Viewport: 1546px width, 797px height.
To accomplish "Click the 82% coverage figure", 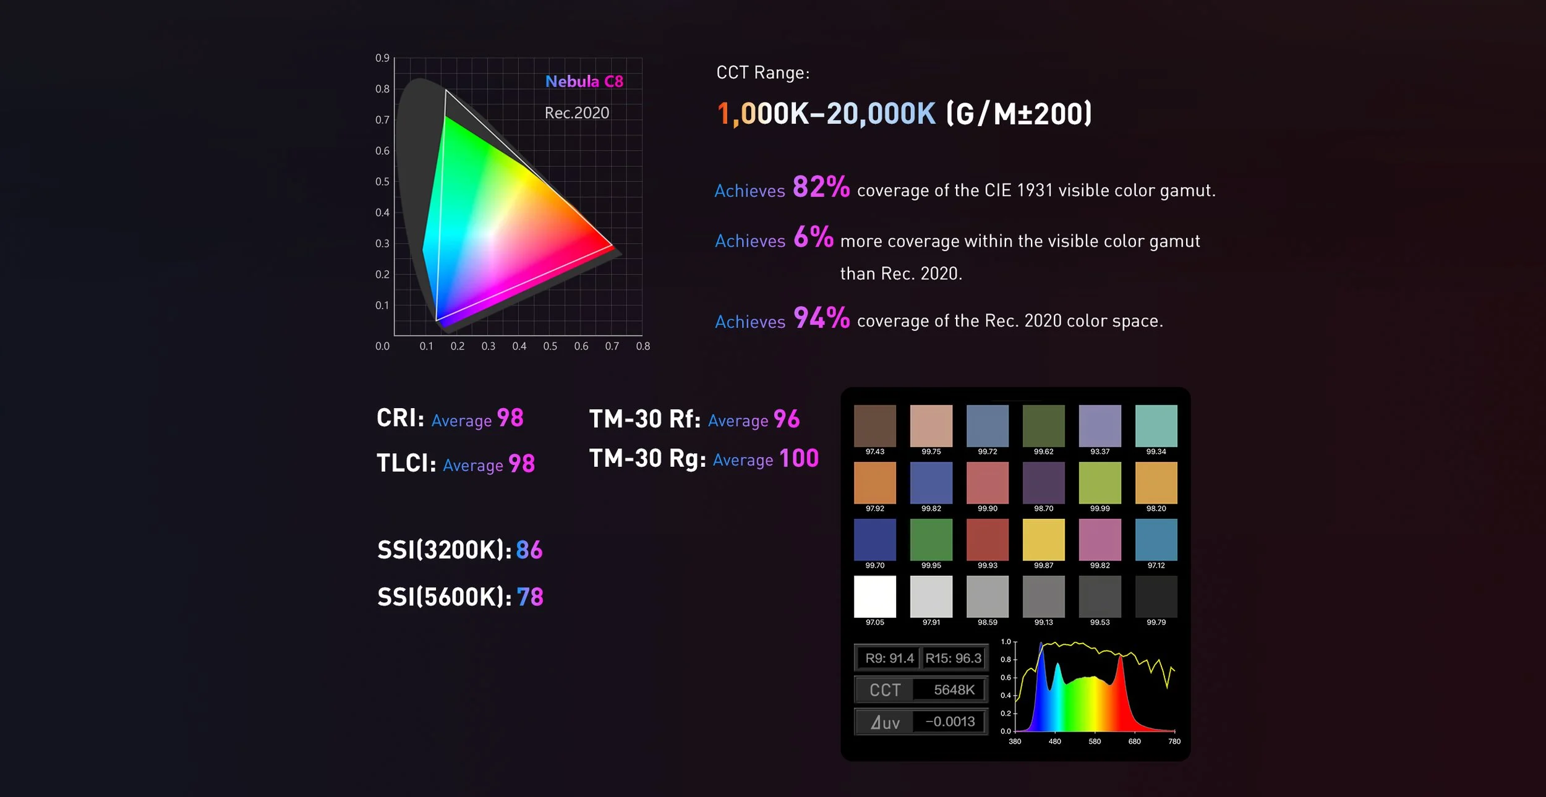I will 821,187.
